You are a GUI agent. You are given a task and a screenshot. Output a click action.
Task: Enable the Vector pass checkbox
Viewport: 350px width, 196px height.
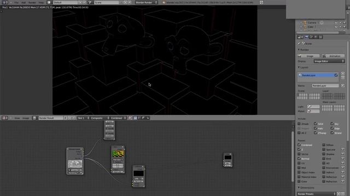pos(299,154)
